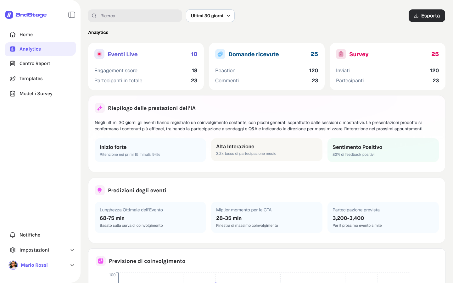Click the 68-75 min value
This screenshot has height=283, width=453.
pos(112,218)
